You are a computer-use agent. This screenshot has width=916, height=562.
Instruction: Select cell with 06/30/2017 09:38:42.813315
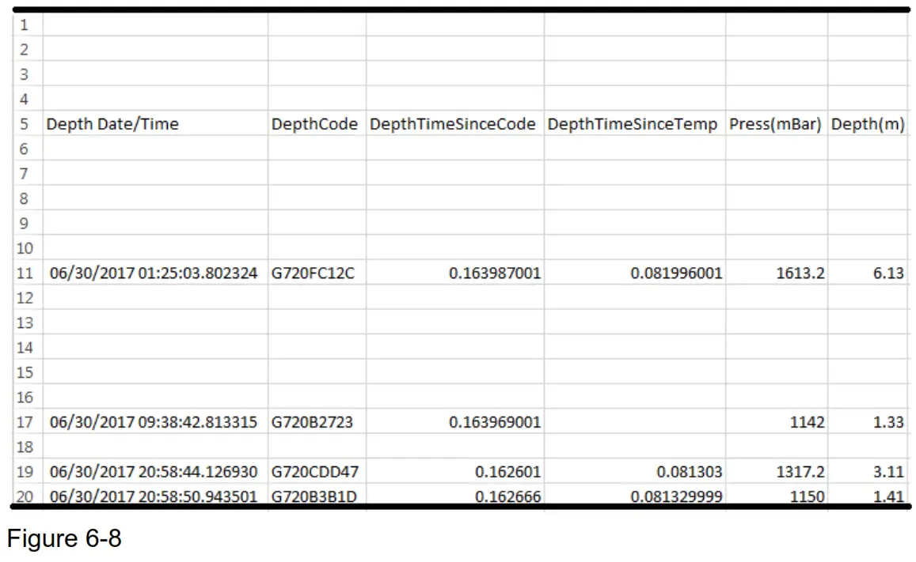pyautogui.click(x=155, y=421)
